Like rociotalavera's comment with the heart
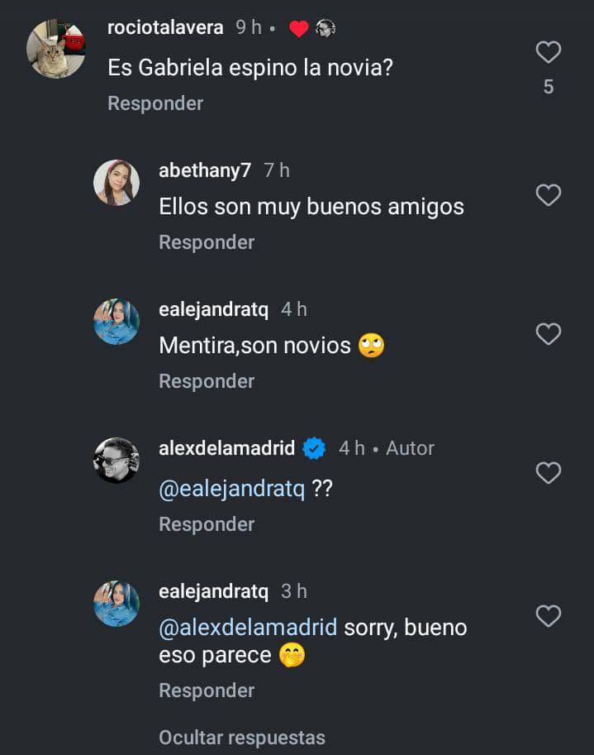Screen dimensions: 594x755 click(x=549, y=53)
